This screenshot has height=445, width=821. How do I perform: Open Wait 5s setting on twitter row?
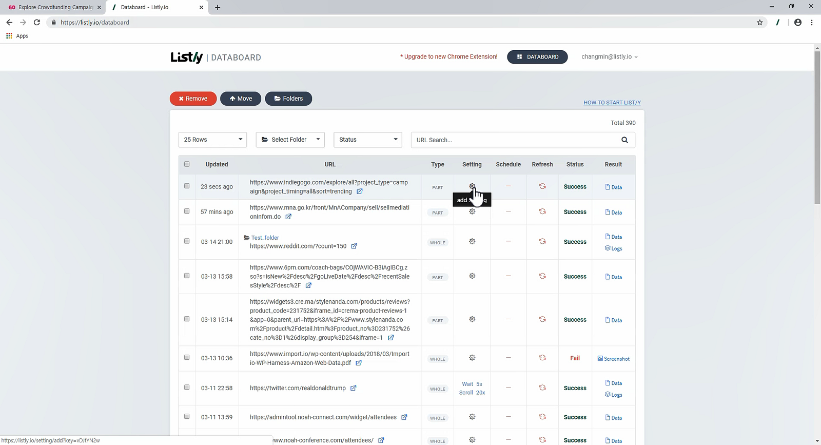point(472,384)
